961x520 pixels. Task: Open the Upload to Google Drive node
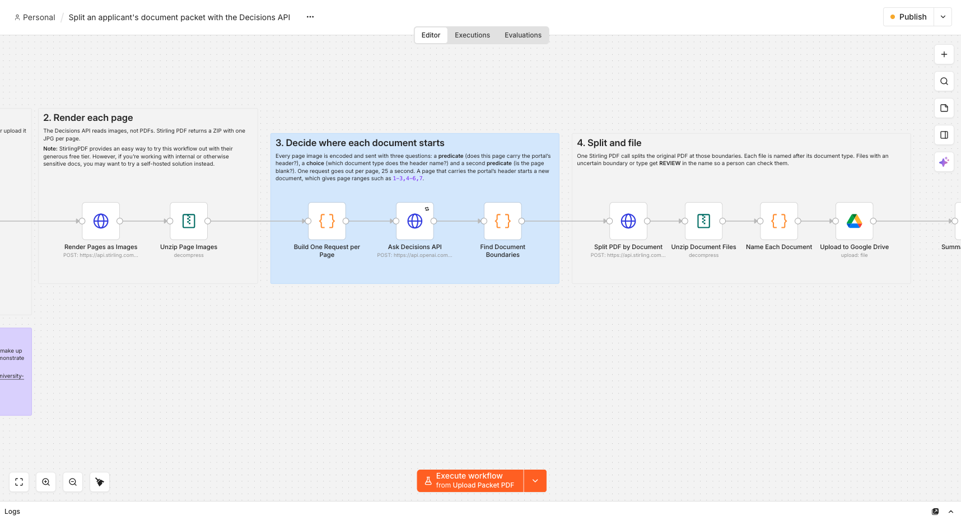point(855,221)
